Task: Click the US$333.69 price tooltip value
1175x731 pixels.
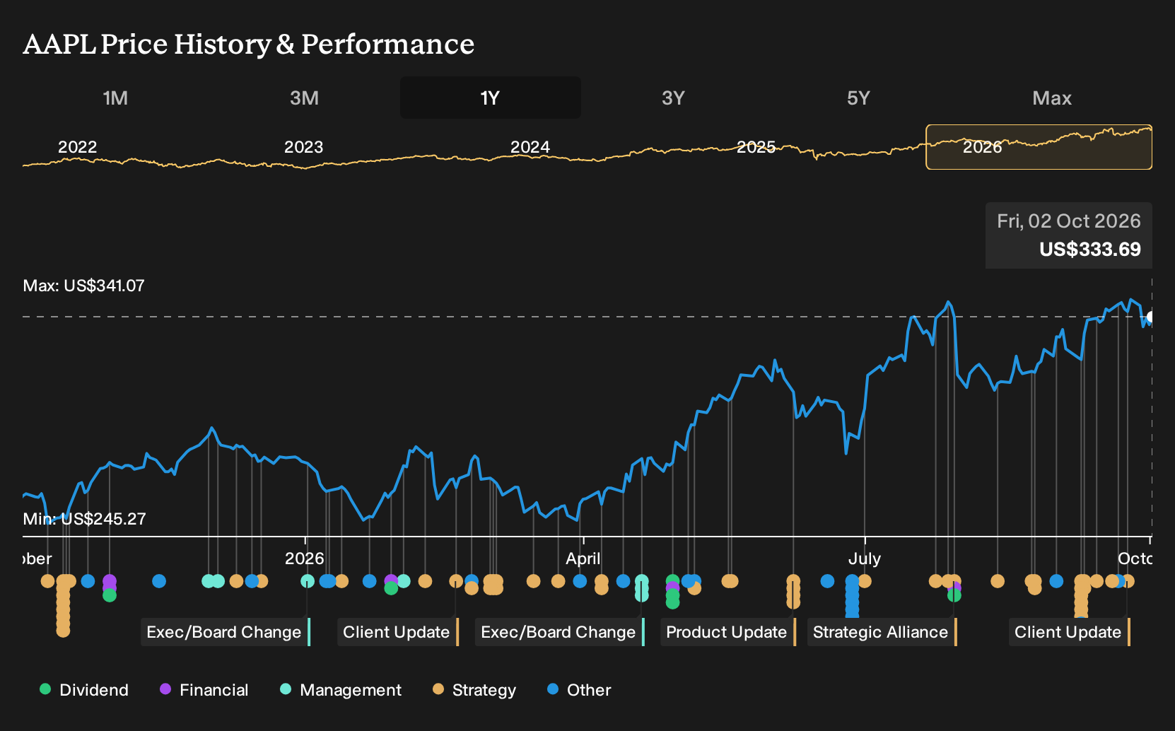Action: click(x=1089, y=250)
